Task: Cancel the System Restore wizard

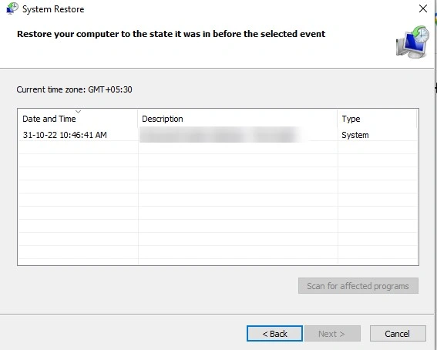Action: tap(398, 334)
